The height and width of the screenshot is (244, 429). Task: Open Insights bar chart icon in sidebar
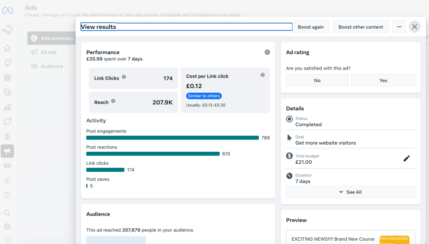(x=7, y=107)
